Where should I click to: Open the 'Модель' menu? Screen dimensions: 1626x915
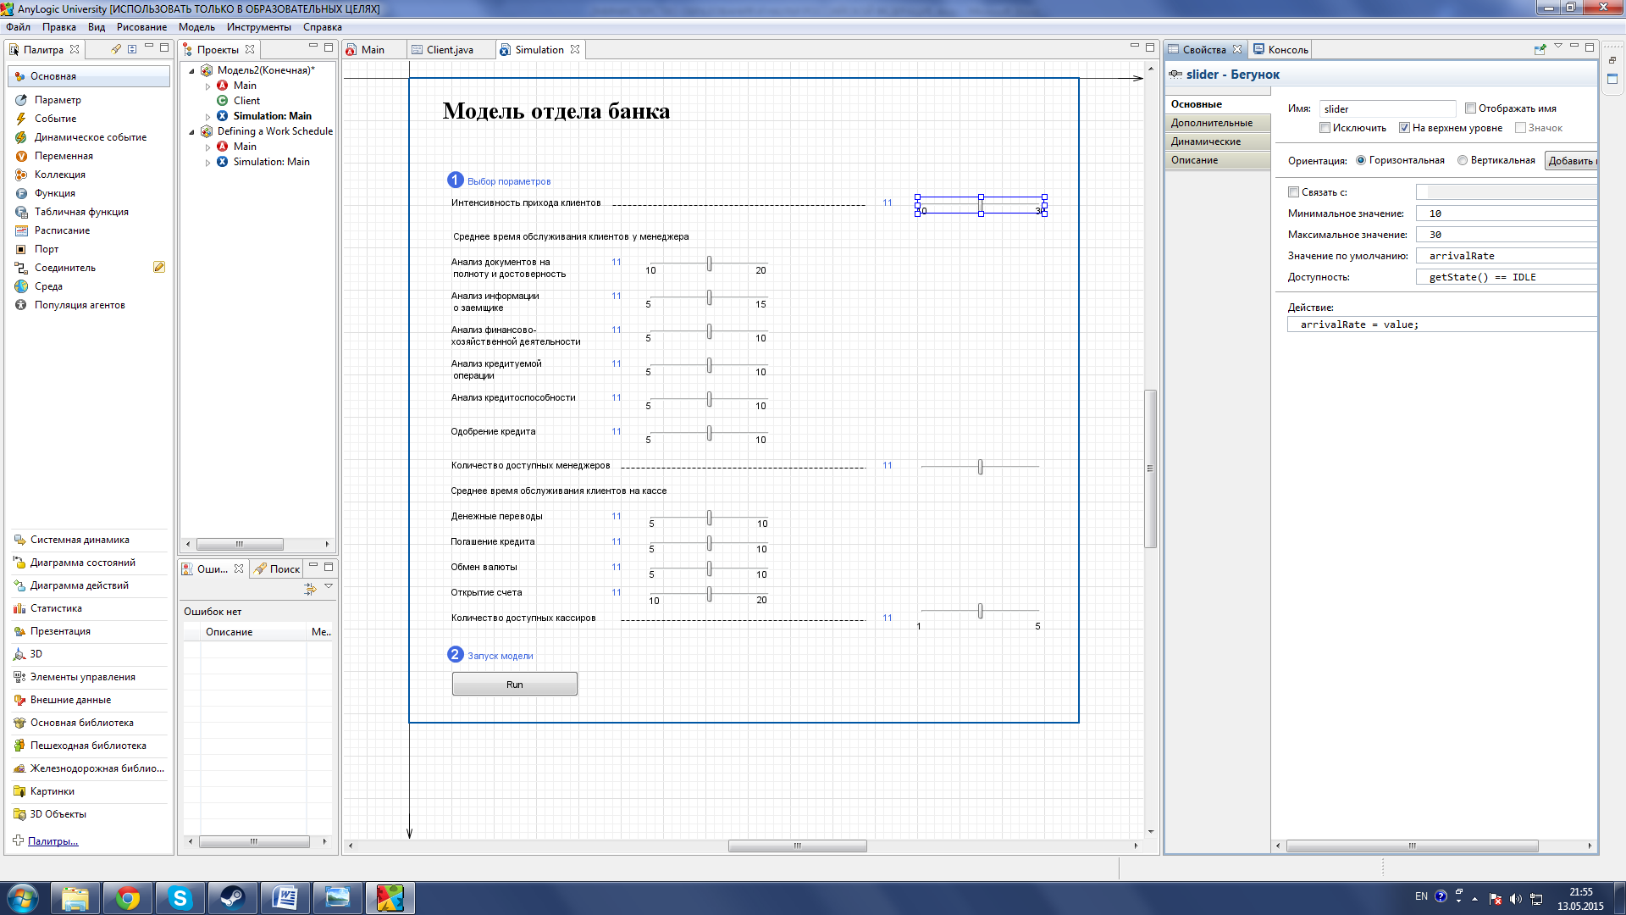[x=196, y=27]
